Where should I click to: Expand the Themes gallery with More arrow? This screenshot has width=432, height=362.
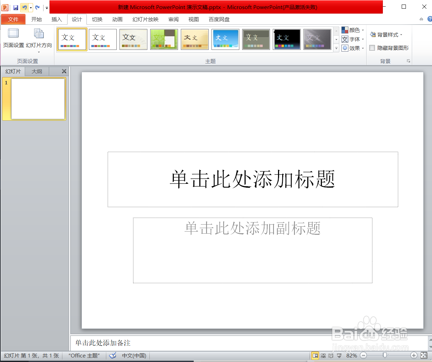click(336, 48)
